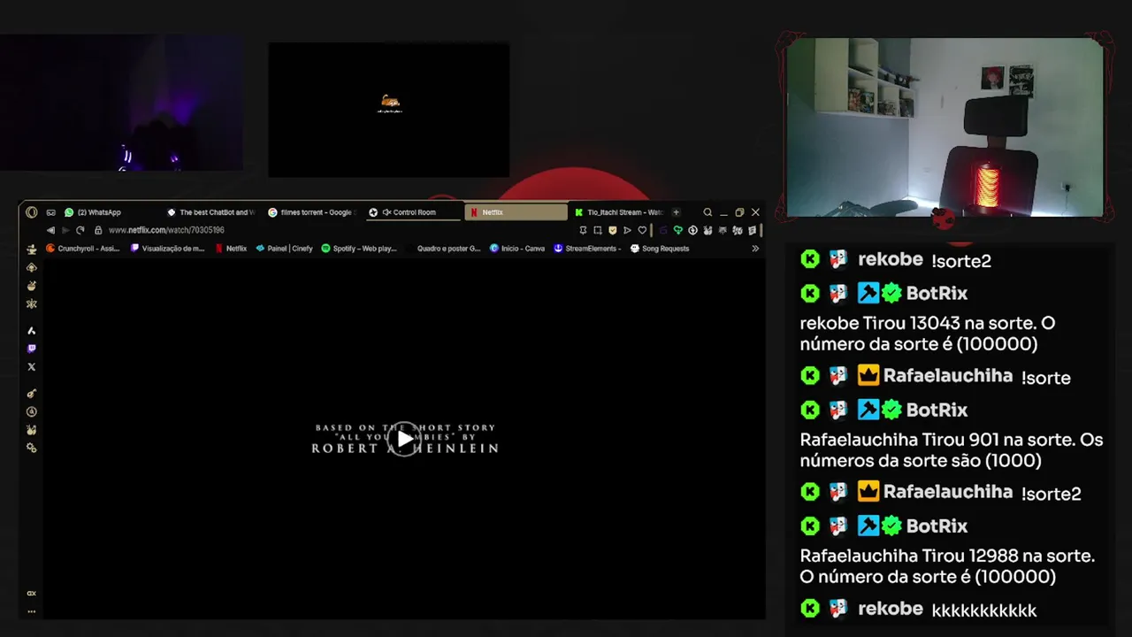Click the send flow arrow icon
The image size is (1132, 637).
click(627, 230)
